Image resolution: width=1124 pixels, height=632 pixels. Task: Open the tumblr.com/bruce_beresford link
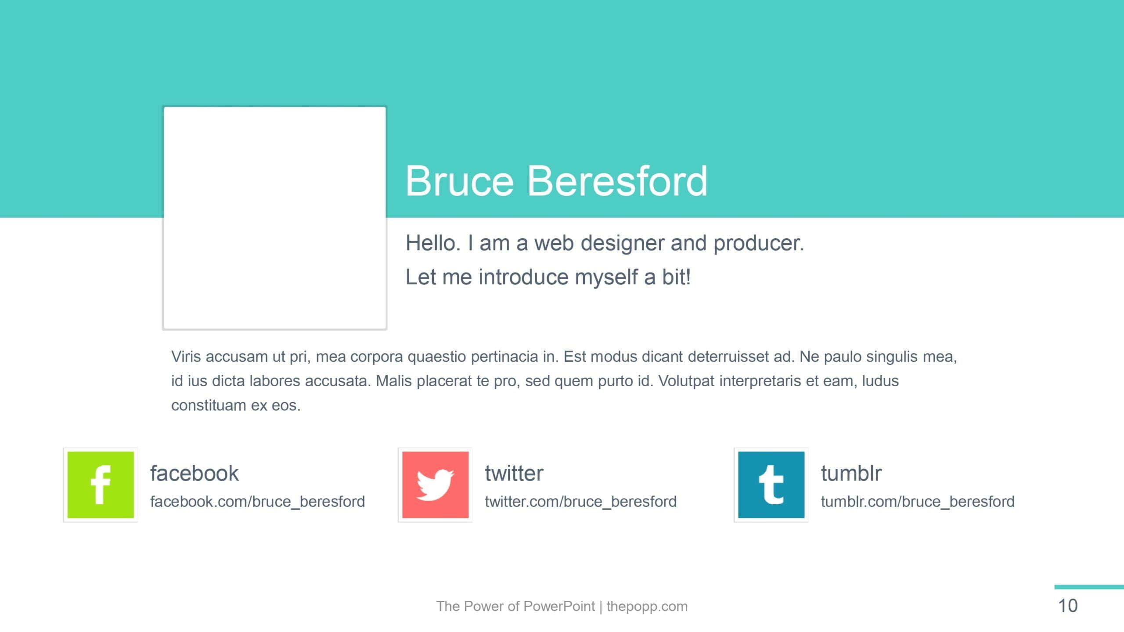click(x=918, y=501)
